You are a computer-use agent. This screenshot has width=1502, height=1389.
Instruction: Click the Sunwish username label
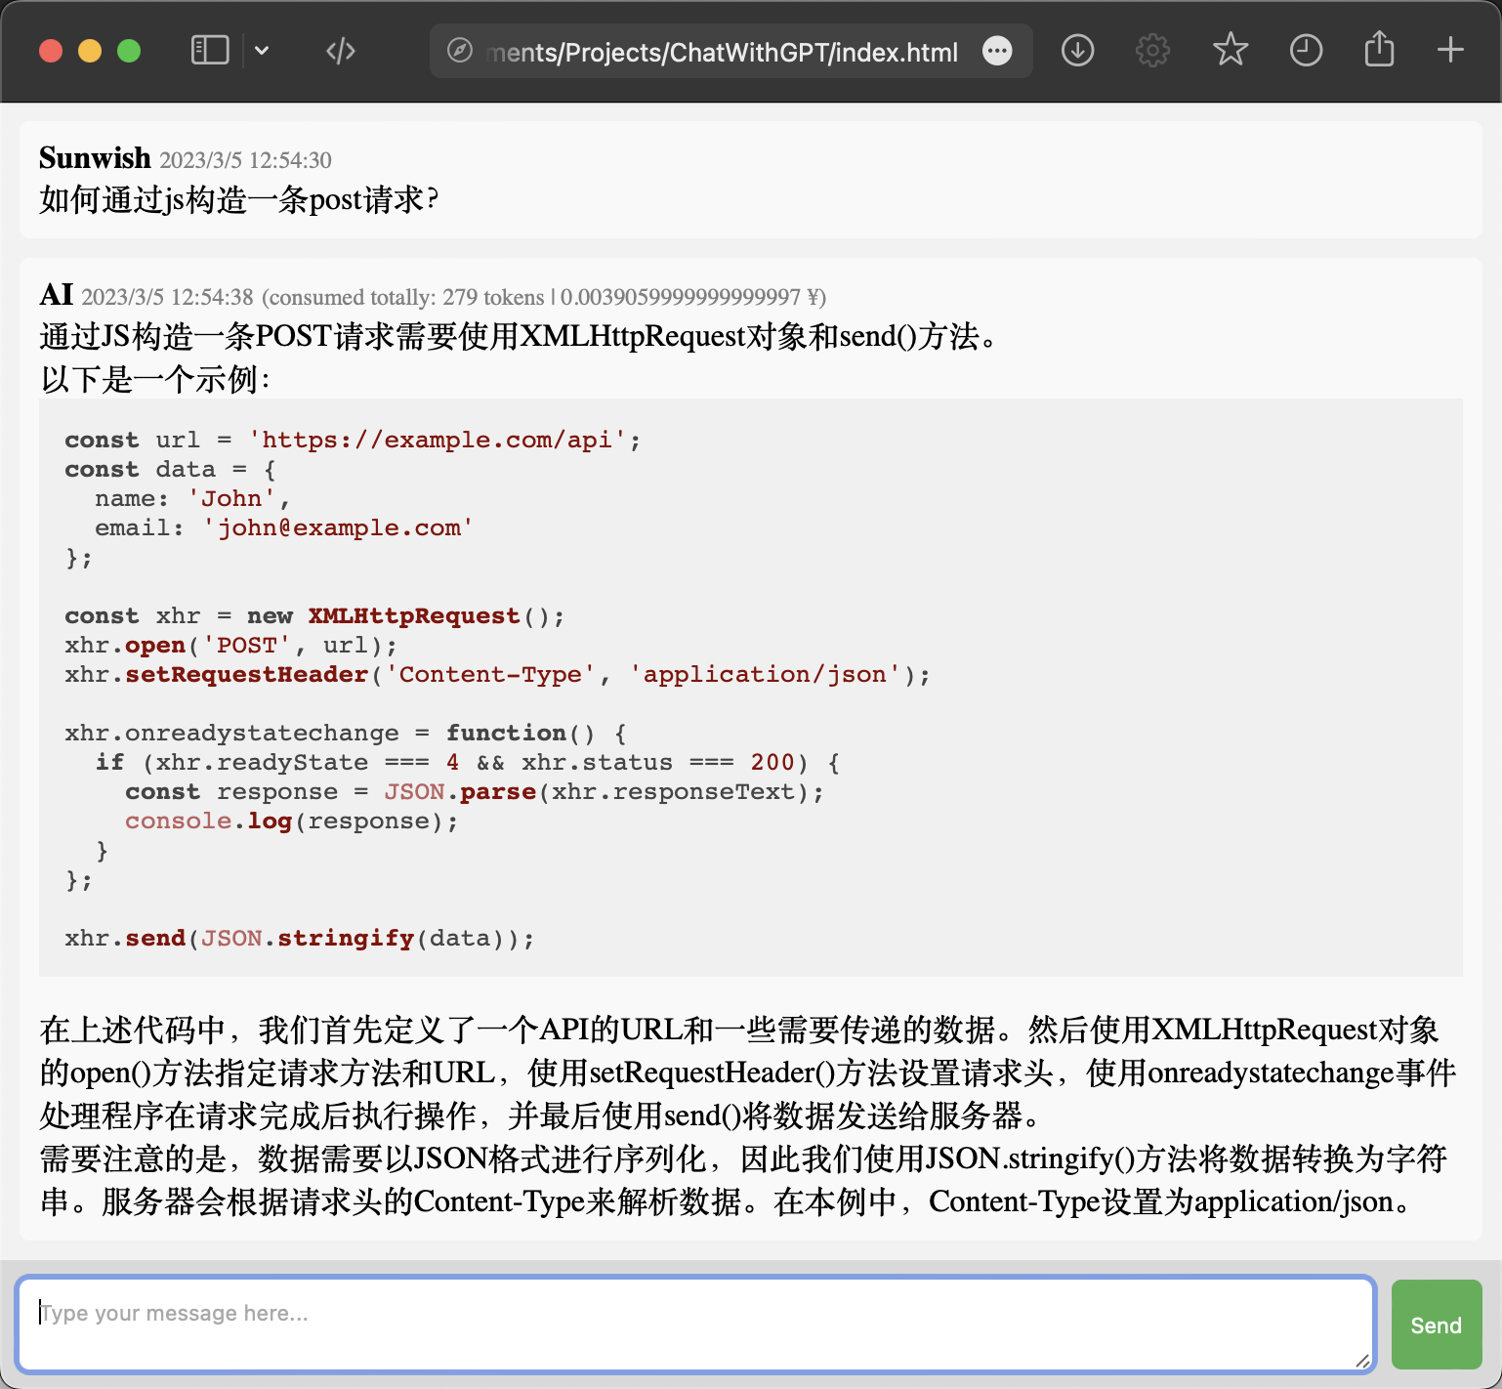tap(95, 157)
